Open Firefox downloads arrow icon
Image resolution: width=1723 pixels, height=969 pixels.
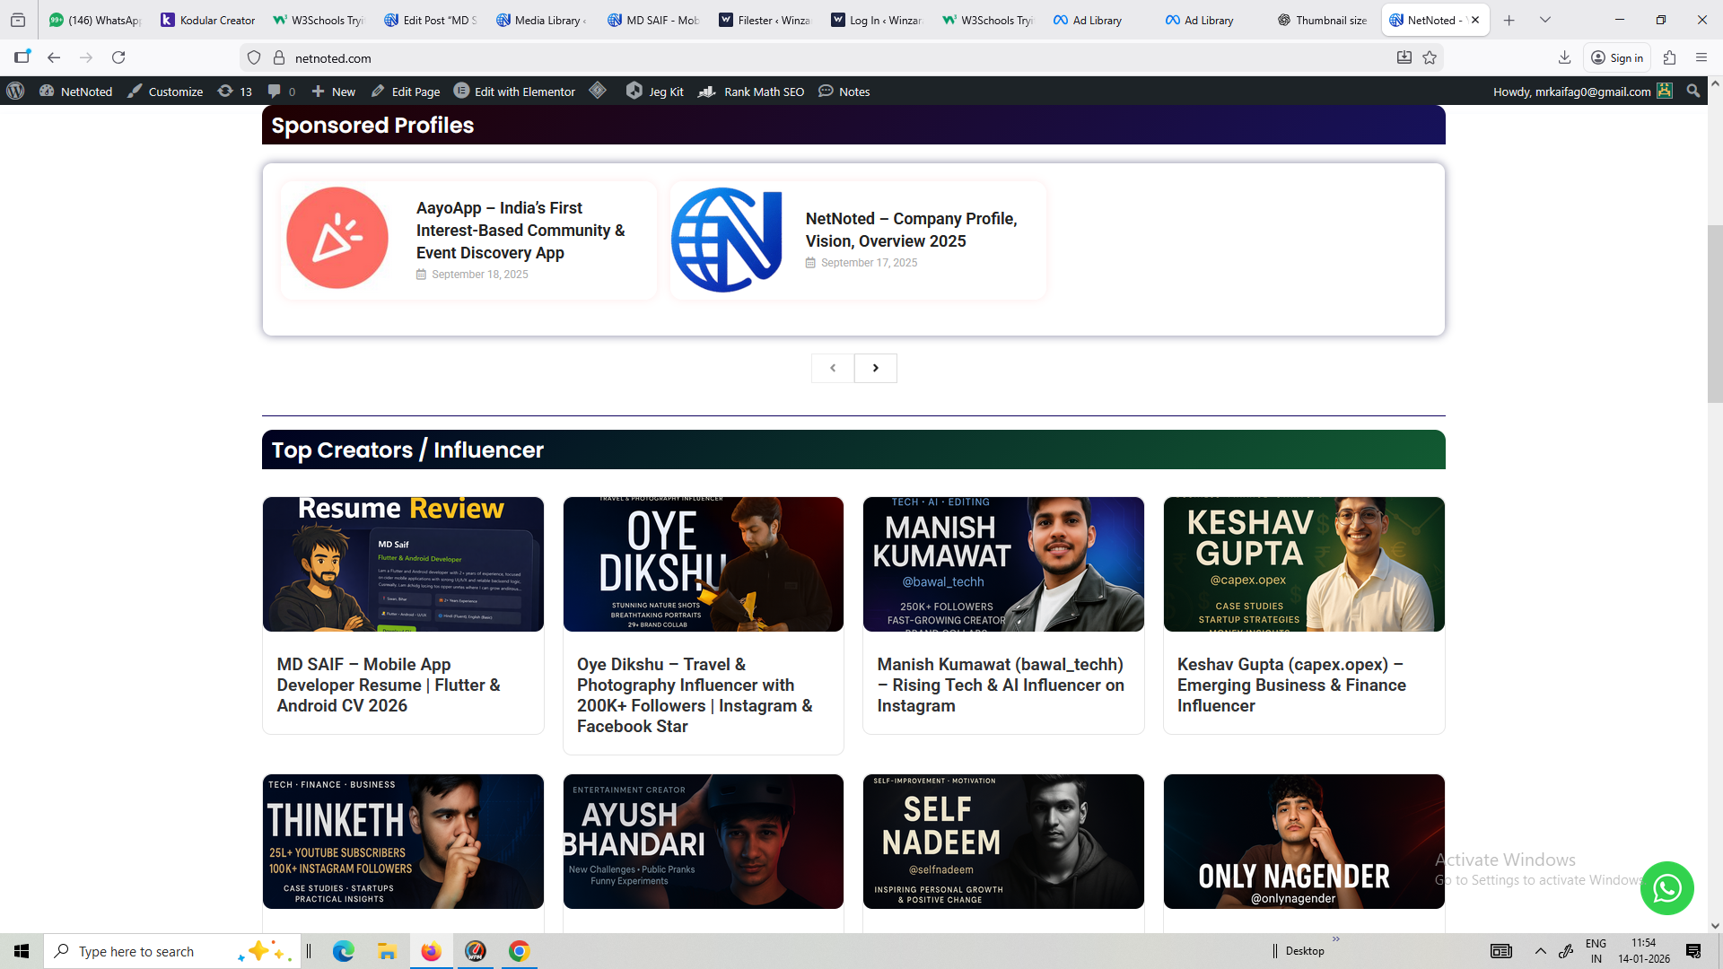[1564, 58]
